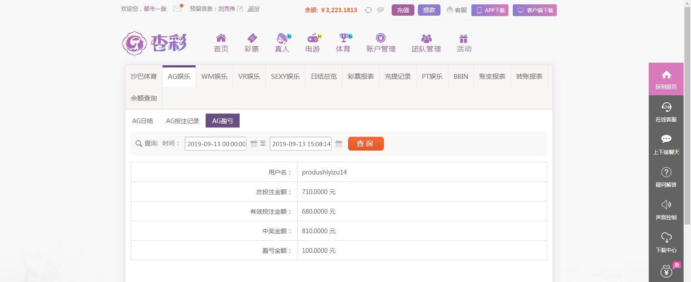
Task: Select total bet value 710.0000 元
Action: point(318,192)
